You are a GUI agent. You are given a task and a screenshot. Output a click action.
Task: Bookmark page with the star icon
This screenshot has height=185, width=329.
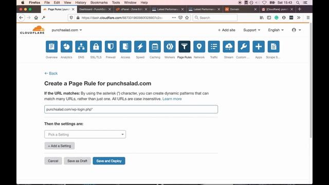click(x=187, y=17)
